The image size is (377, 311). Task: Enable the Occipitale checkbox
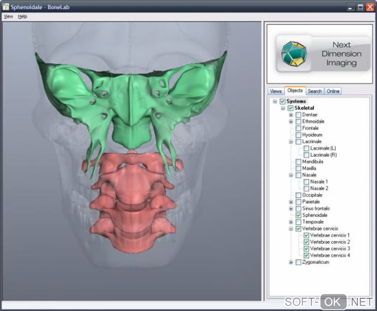point(298,195)
